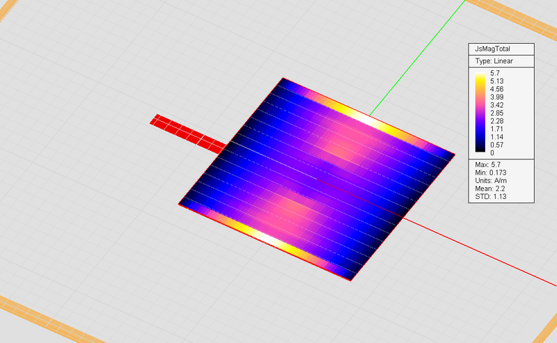Click the orange boundary strip at top-right corner

click(x=513, y=15)
